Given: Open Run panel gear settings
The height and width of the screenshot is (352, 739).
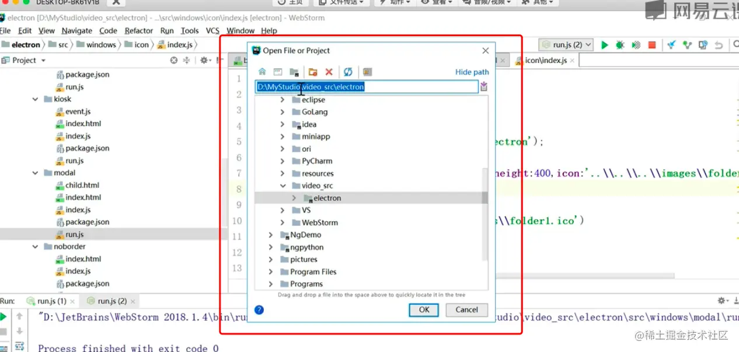Looking at the screenshot, I should point(723,301).
